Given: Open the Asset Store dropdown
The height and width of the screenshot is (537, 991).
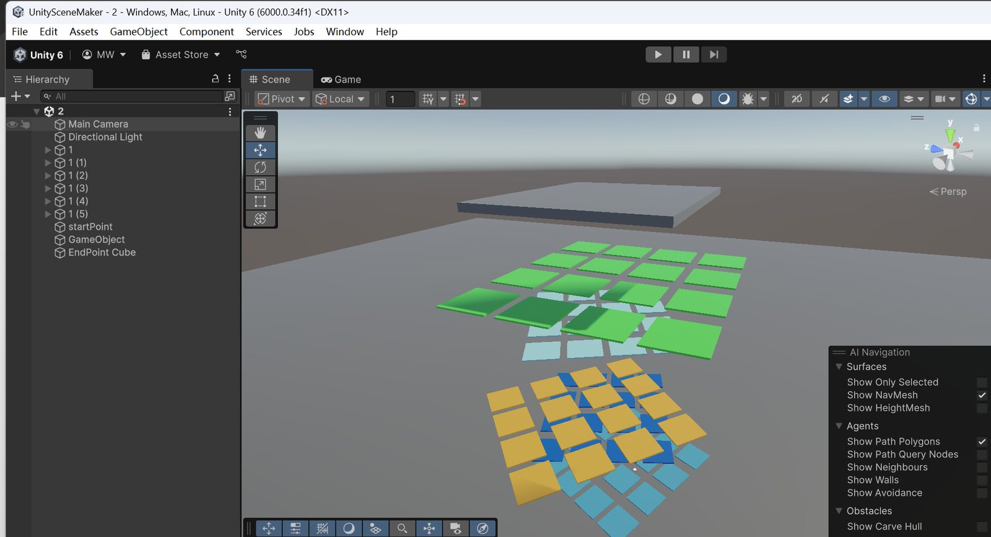Looking at the screenshot, I should point(181,55).
